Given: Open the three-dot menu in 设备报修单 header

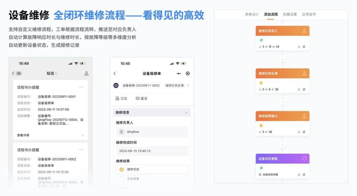Looking at the screenshot, I should click(179, 73).
